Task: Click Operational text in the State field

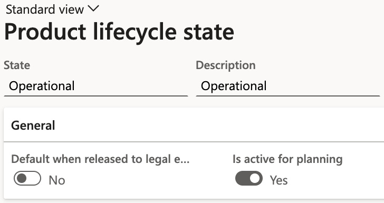Action: coord(42,86)
